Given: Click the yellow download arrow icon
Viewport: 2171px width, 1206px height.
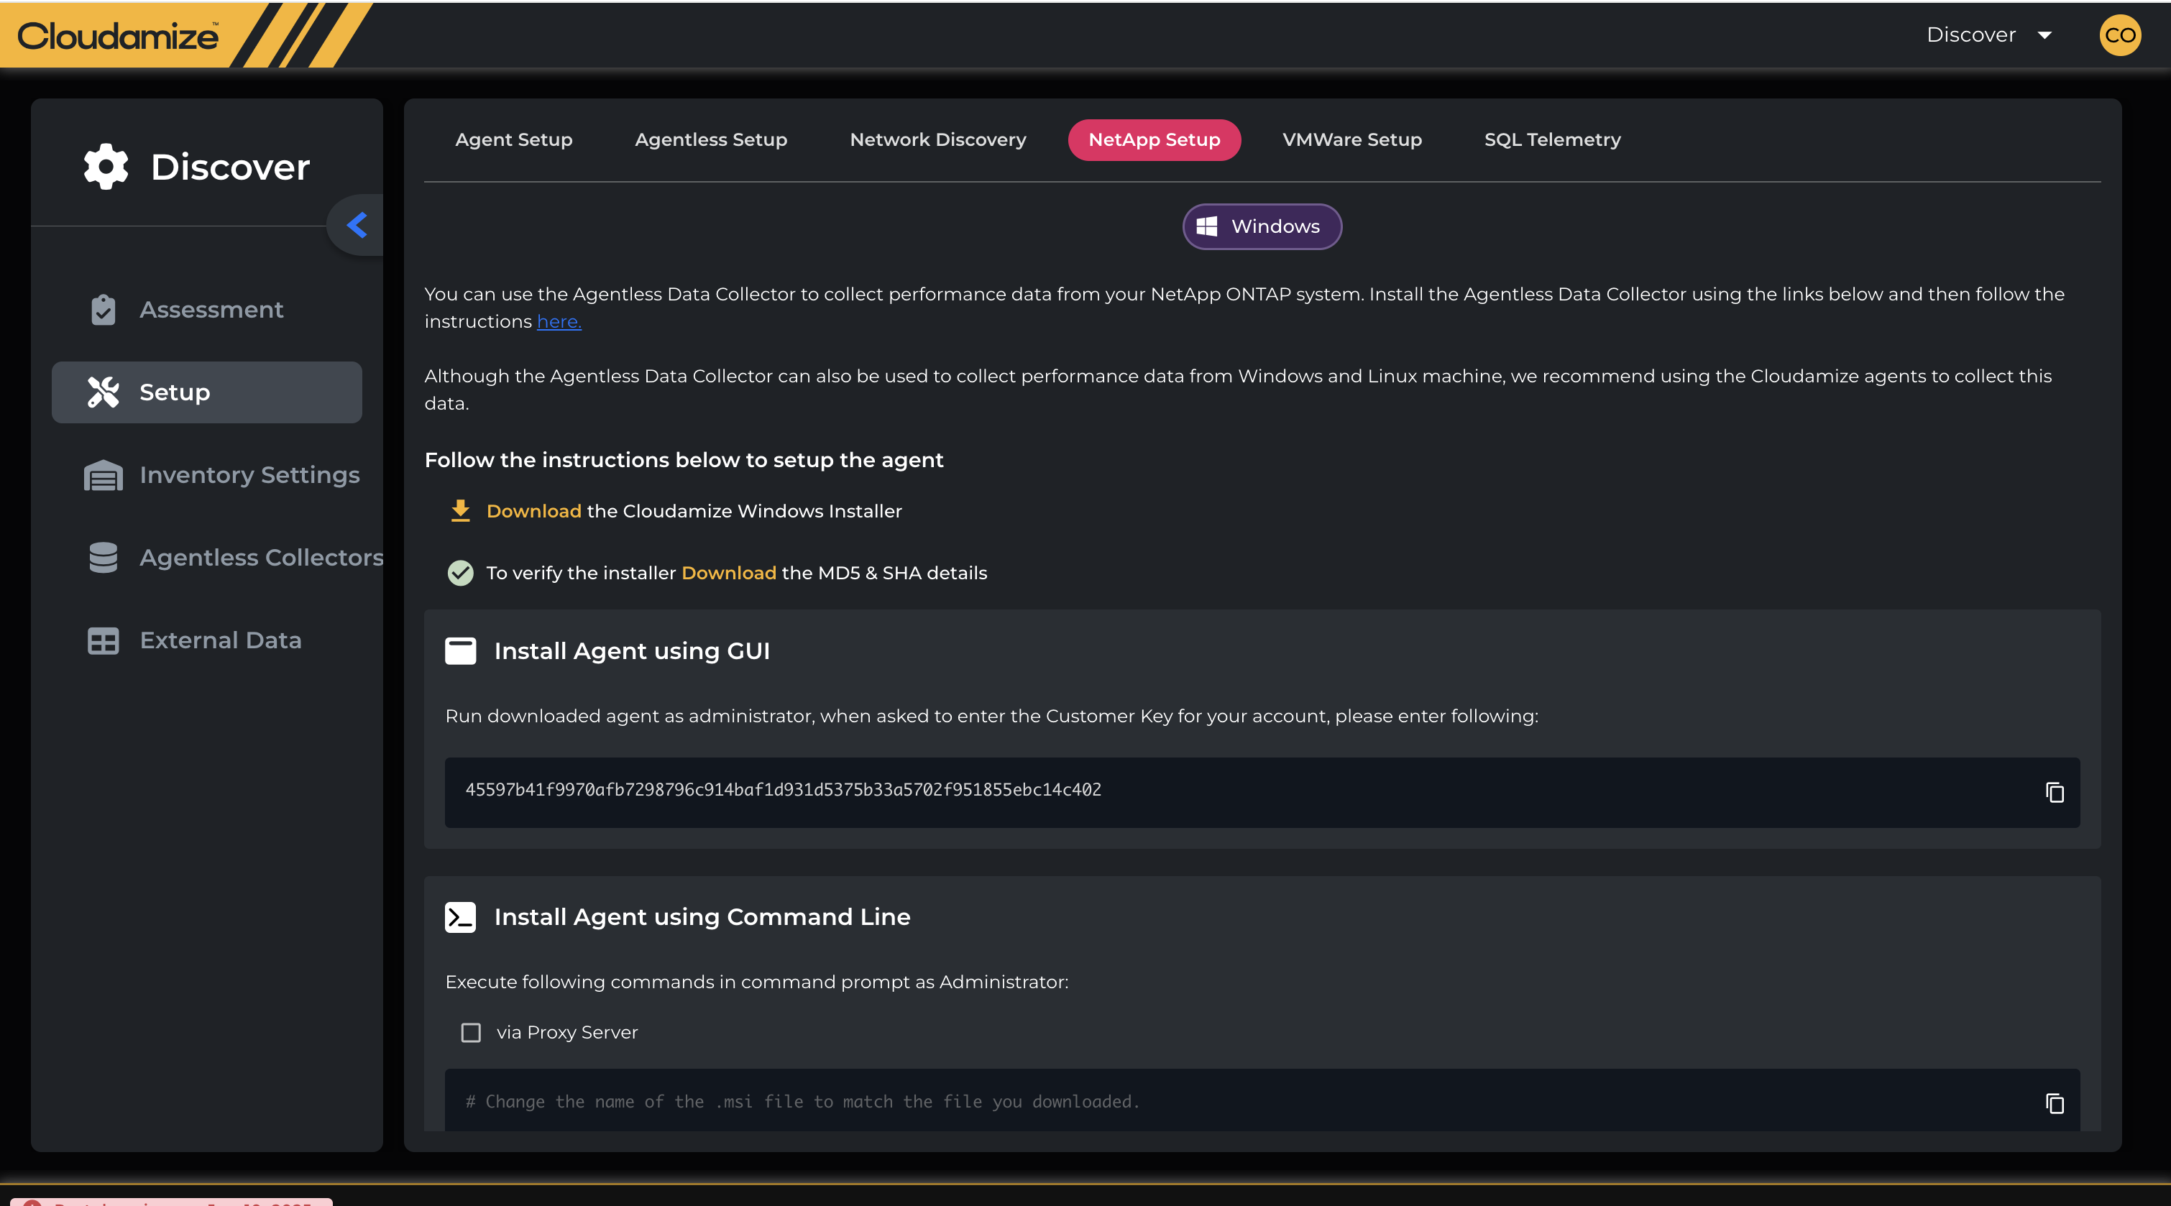Looking at the screenshot, I should (x=460, y=511).
